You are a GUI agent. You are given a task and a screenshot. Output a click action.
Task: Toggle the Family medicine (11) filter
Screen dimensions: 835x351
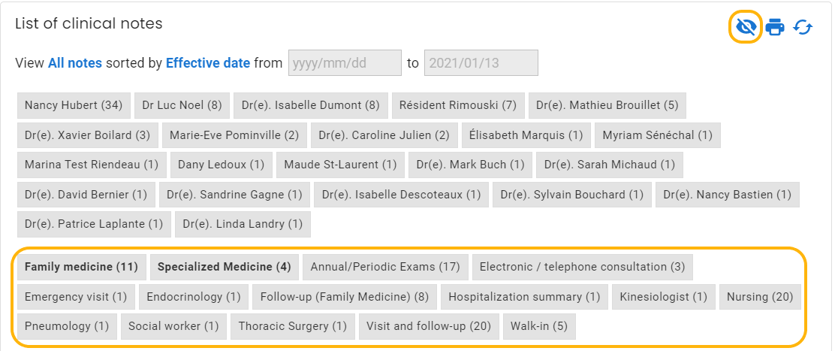pyautogui.click(x=82, y=267)
